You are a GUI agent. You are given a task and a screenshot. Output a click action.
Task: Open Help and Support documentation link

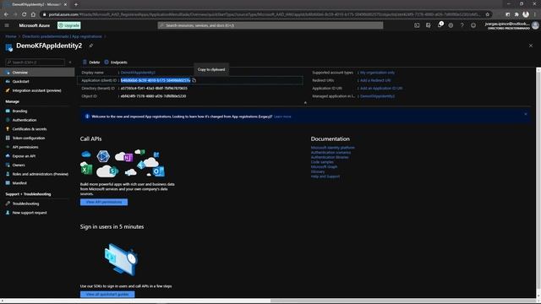pyautogui.click(x=325, y=176)
